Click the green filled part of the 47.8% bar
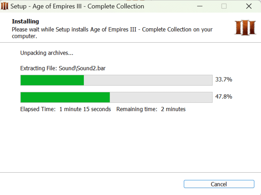 [65, 97]
